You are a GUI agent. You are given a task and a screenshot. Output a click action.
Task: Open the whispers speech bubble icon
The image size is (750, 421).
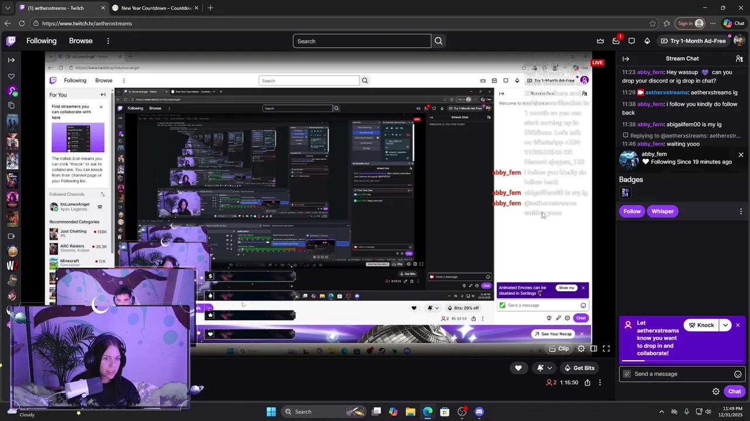632,41
